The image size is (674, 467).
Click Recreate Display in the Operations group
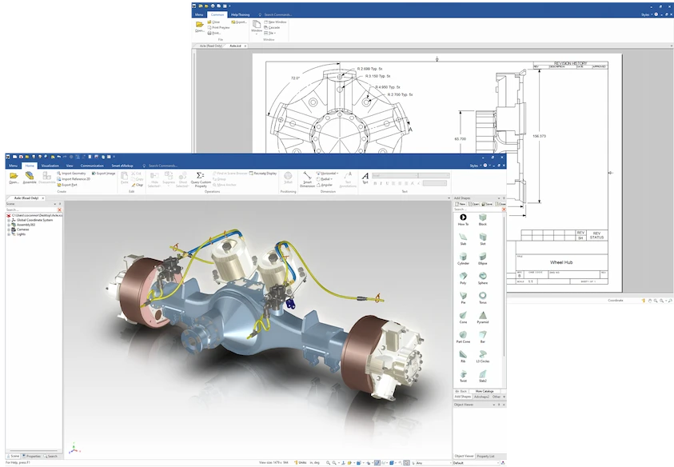263,173
